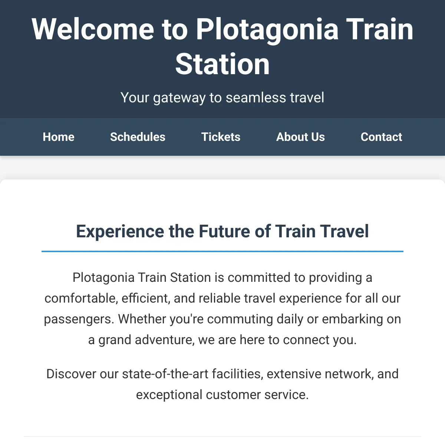The height and width of the screenshot is (445, 445).
Task: Click the paragraph about commuting daily
Action: (222, 309)
